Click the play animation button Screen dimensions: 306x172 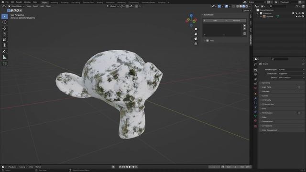click(x=130, y=167)
